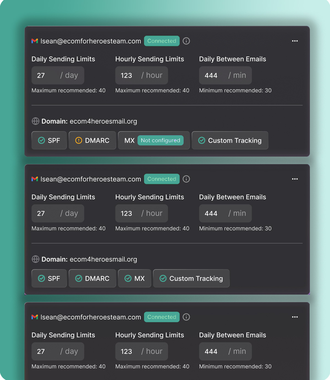Click the Connected status badge on the bottom card
This screenshot has height=380, width=330.
[x=162, y=317]
